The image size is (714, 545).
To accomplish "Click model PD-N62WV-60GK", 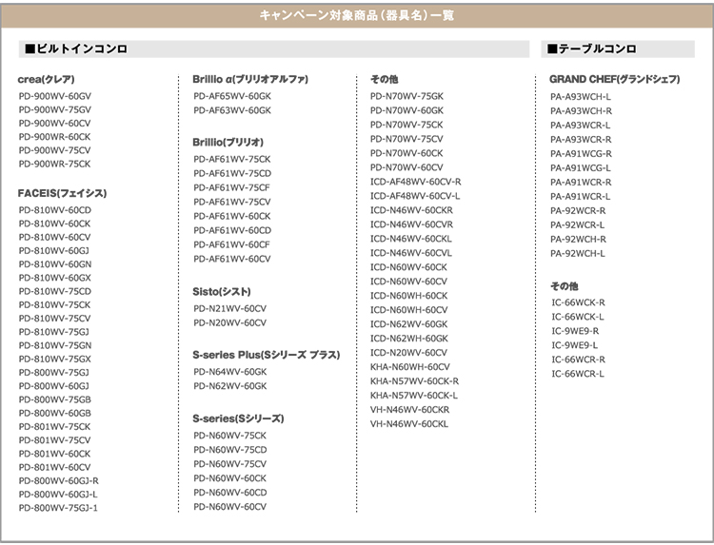I will (230, 386).
